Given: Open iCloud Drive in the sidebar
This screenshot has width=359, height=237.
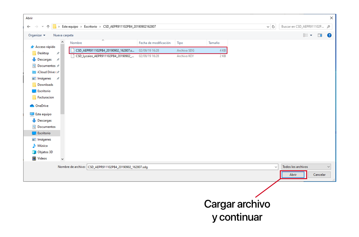Looking at the screenshot, I should tap(46, 72).
